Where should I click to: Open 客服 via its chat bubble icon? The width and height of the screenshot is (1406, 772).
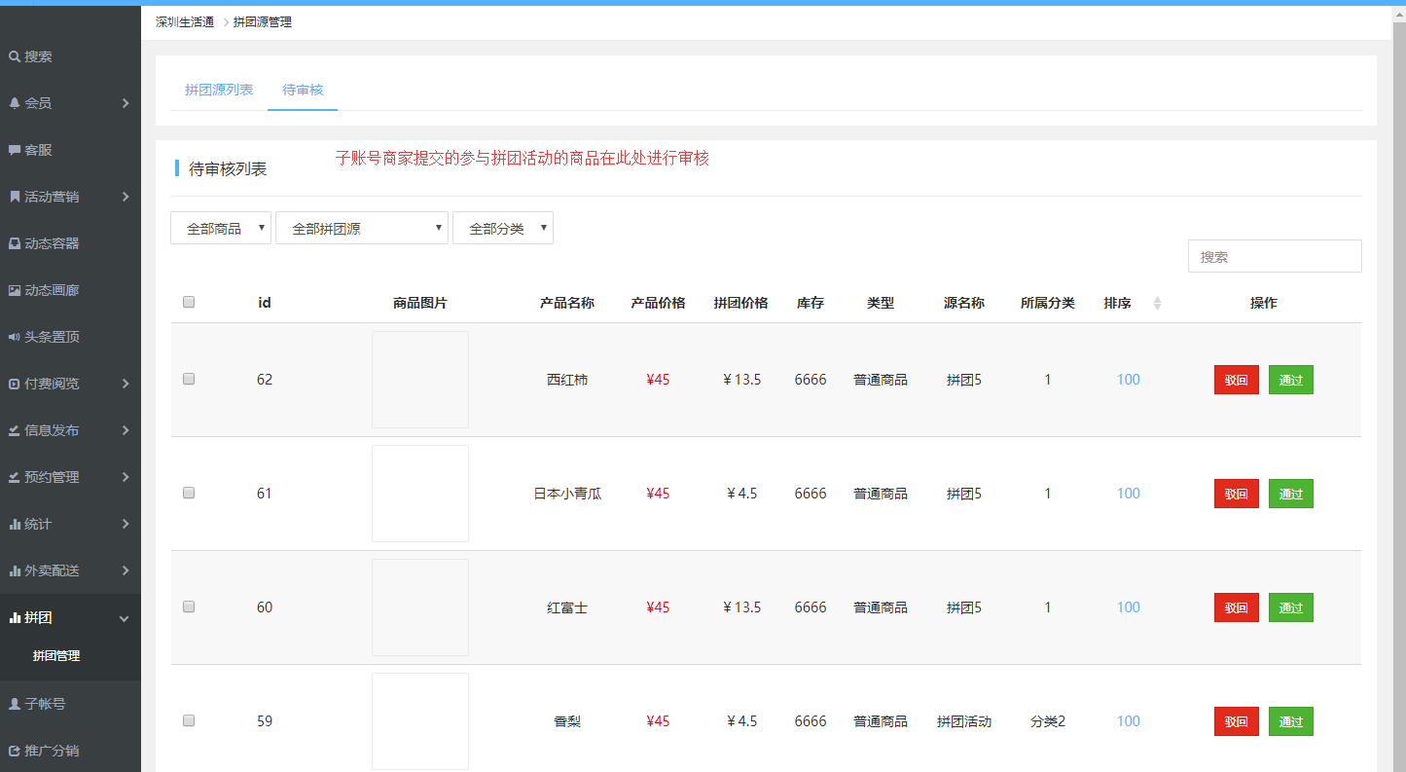15,151
